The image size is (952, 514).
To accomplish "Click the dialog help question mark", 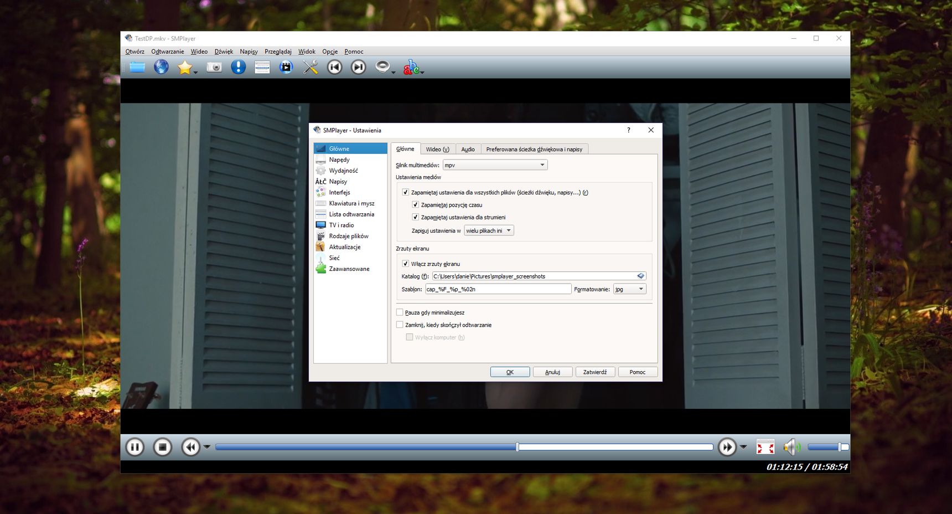I will tap(628, 130).
